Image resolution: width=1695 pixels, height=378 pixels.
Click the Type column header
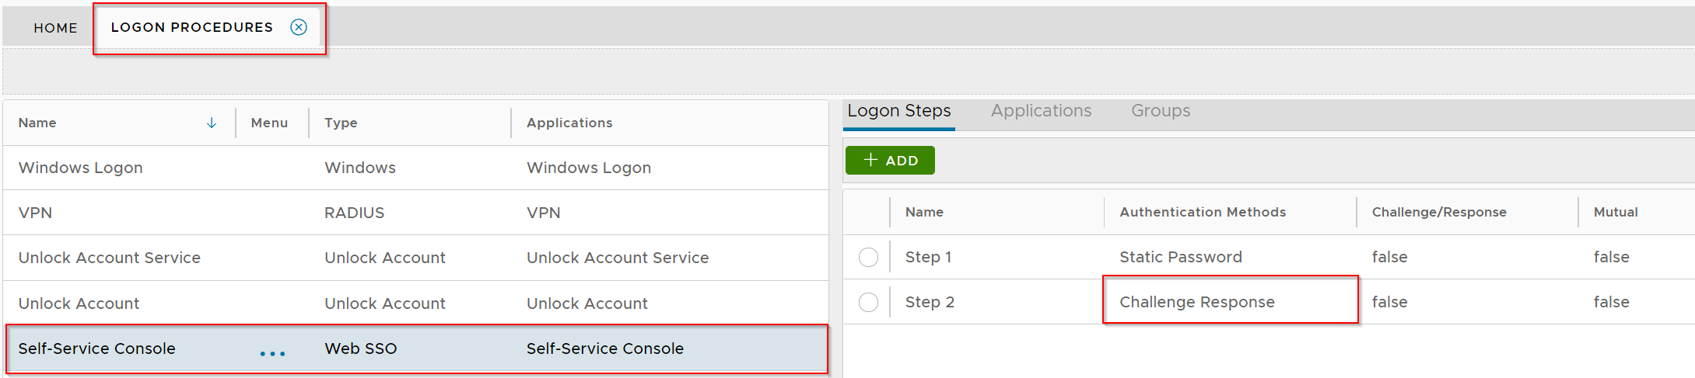pyautogui.click(x=341, y=123)
